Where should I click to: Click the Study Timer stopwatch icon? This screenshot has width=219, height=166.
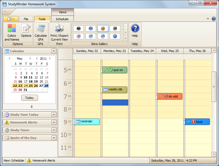7,130
